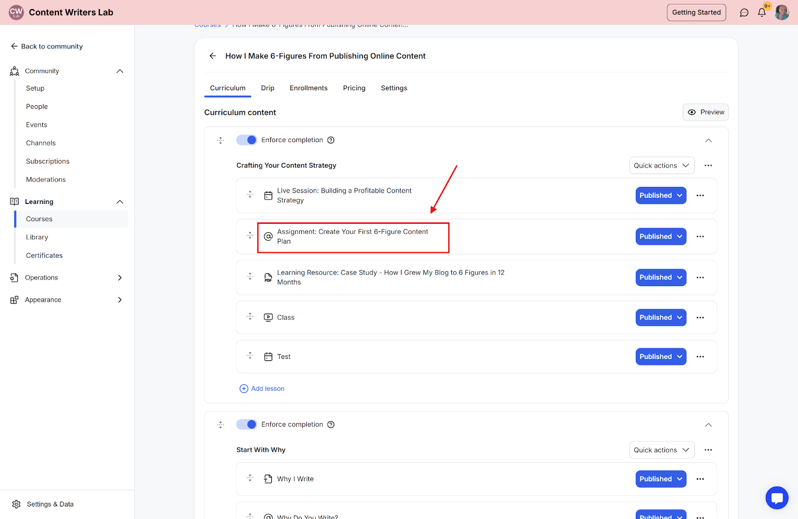The image size is (798, 519).
Task: Open Published status dropdown for Learning Resource
Action: 661,277
